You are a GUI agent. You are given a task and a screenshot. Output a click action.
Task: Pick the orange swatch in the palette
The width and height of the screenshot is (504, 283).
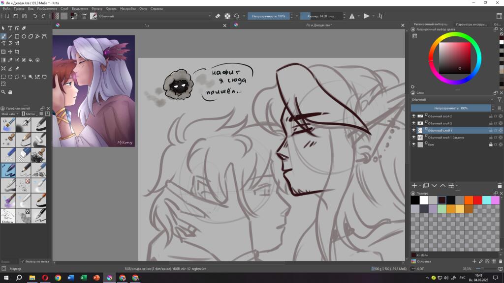click(x=469, y=200)
